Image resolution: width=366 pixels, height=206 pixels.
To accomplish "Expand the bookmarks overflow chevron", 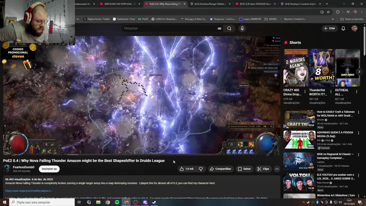I will 333,19.
